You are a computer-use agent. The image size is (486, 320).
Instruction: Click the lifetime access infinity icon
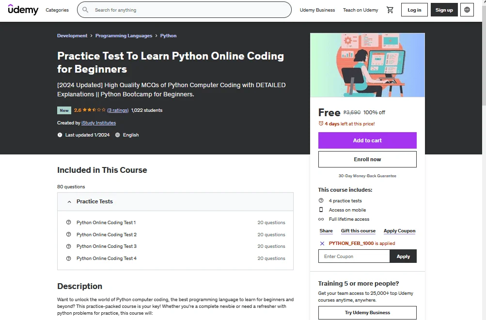tap(321, 219)
